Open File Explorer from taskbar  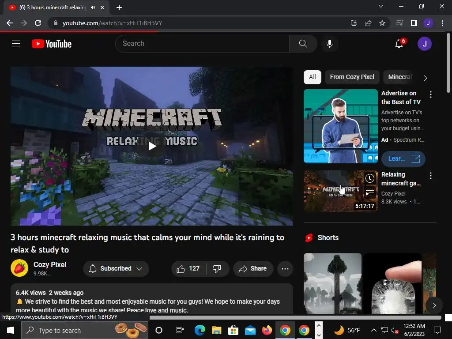216,330
